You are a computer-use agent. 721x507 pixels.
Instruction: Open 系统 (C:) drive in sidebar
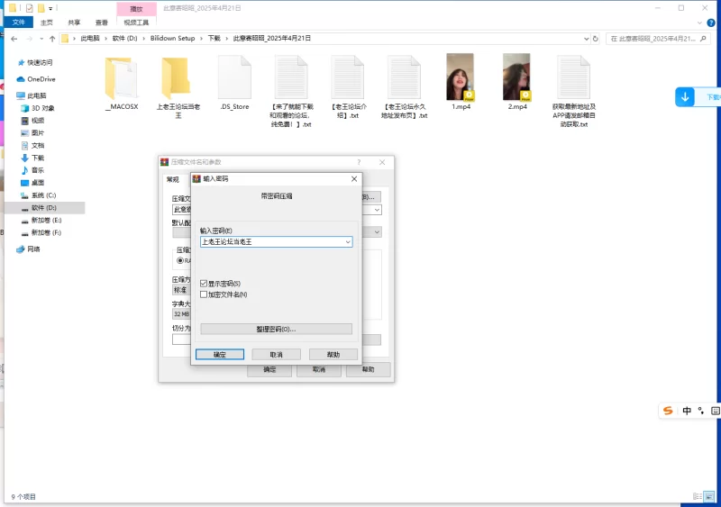tap(39, 195)
